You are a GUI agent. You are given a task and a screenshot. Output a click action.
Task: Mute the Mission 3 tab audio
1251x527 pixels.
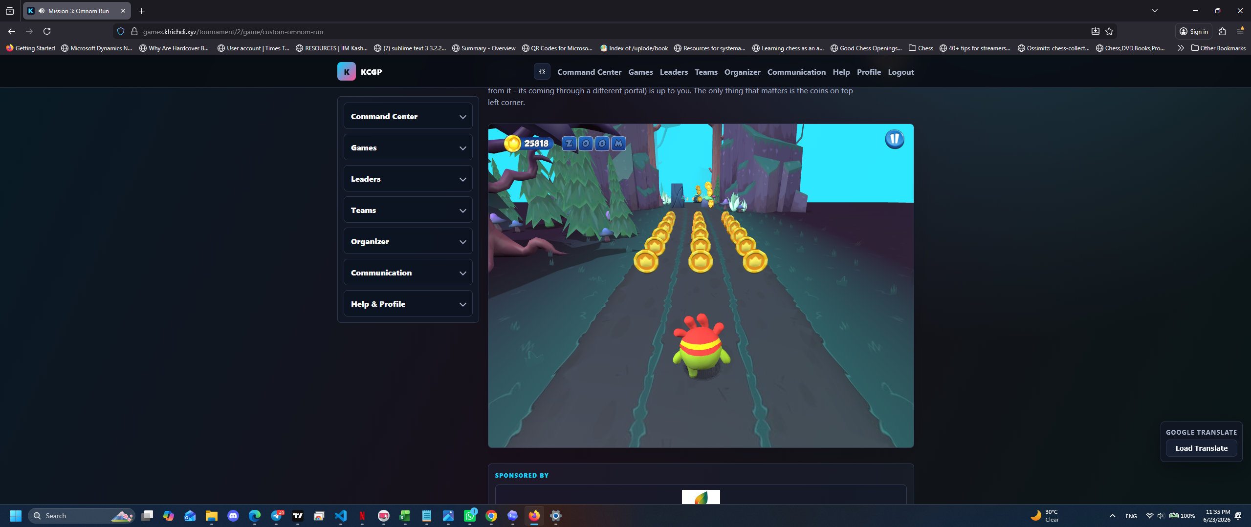[42, 11]
